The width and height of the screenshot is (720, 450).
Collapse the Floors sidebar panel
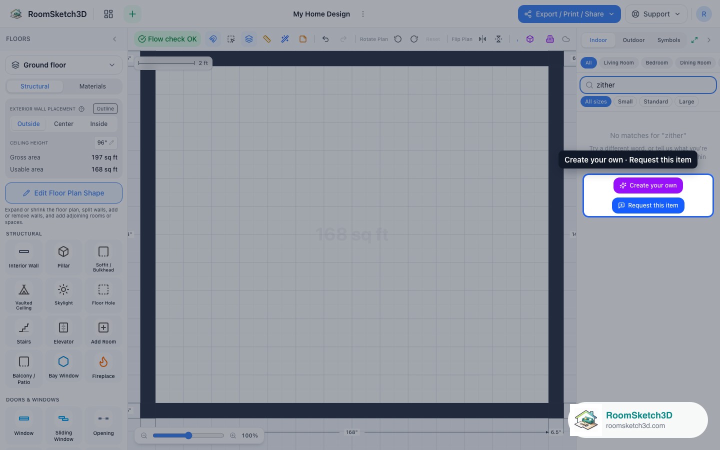(x=114, y=39)
